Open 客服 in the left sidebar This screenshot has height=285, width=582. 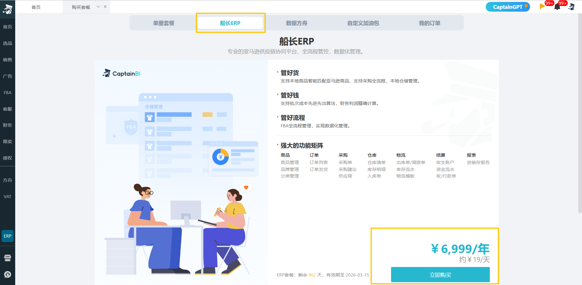point(8,109)
